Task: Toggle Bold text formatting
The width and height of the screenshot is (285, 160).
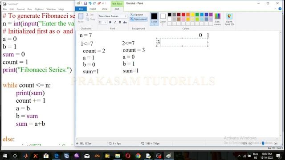Action: pyautogui.click(x=110, y=22)
